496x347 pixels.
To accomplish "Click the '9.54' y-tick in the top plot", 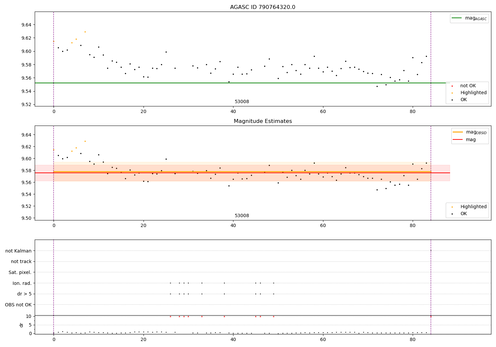I will tap(27, 91).
